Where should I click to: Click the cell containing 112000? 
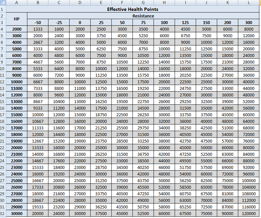tap(249, 200)
